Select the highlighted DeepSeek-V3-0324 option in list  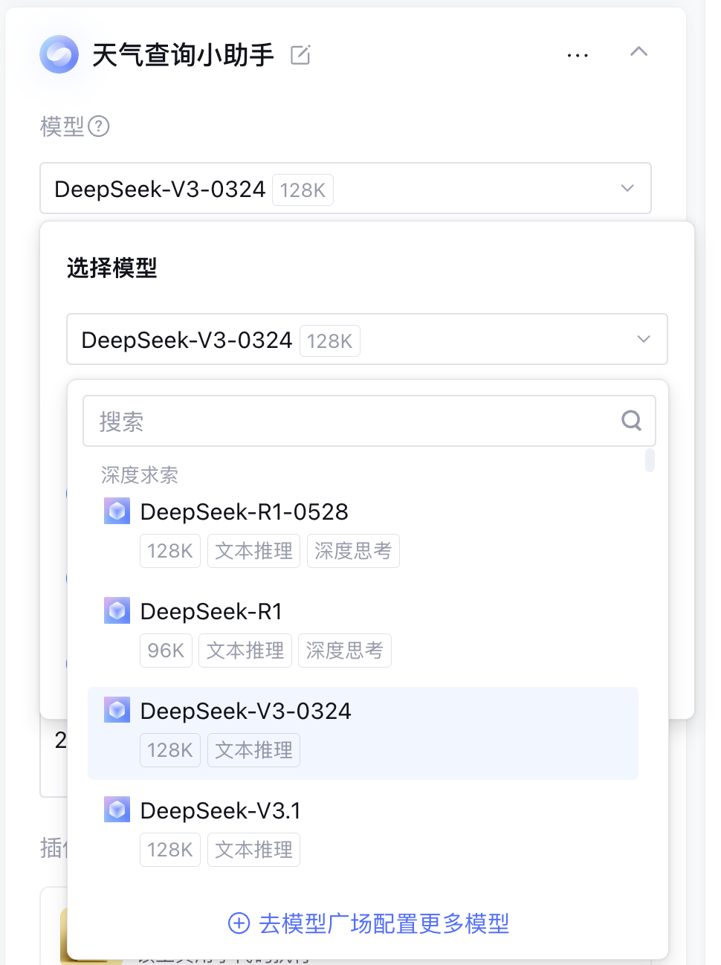point(363,733)
